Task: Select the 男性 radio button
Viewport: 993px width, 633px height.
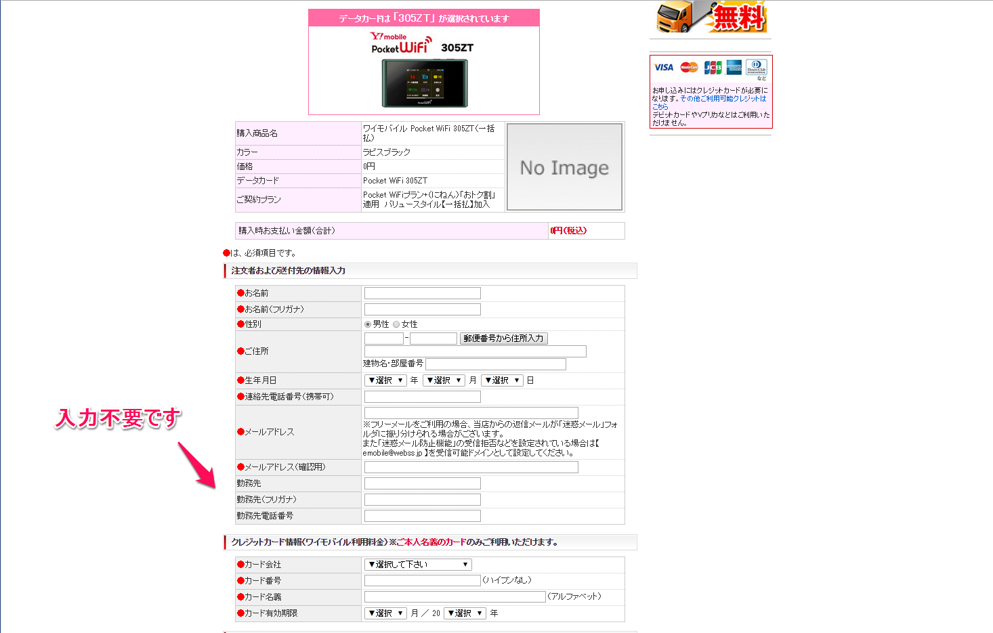Action: 368,324
